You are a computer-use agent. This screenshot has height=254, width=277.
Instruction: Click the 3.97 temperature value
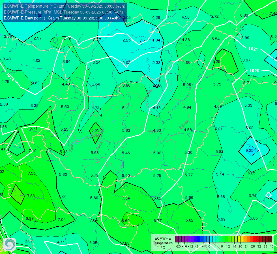pos(246,60)
